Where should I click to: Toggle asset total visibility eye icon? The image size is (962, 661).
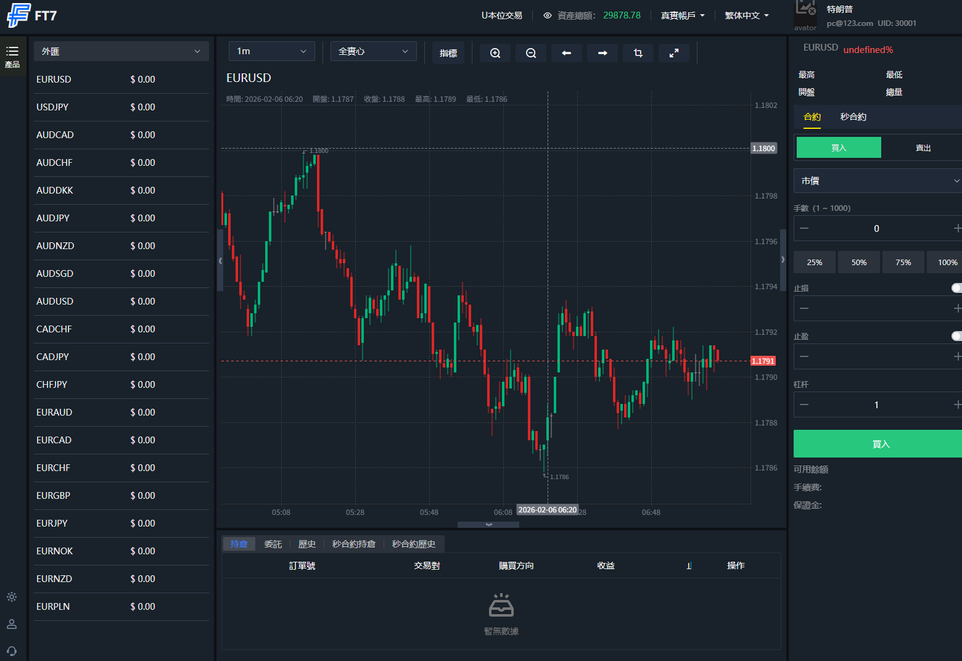pos(547,15)
